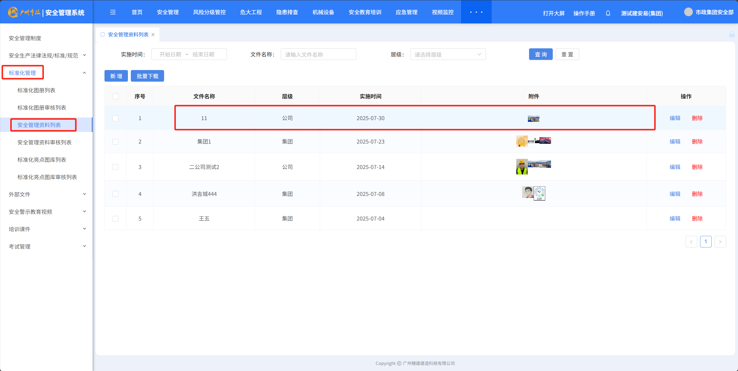Go to next page arrow
The height and width of the screenshot is (371, 738).
[x=720, y=242]
